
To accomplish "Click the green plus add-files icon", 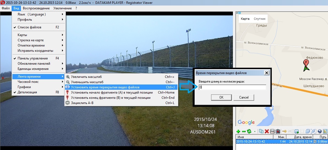I will tap(238, 131).
